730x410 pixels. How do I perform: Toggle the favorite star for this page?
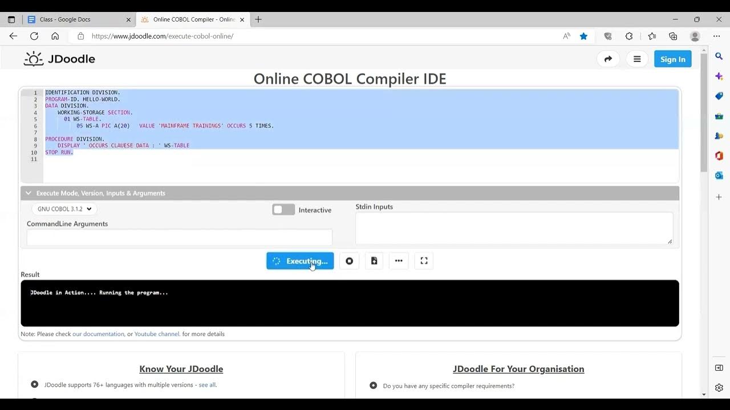(x=583, y=36)
